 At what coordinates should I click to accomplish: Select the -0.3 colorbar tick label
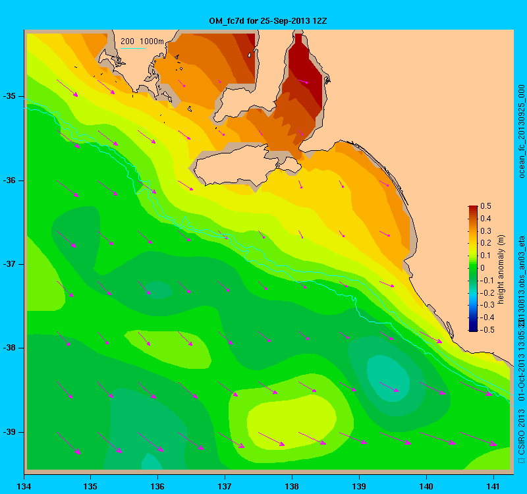(x=487, y=305)
